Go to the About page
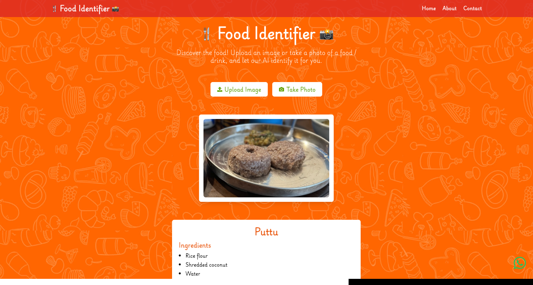Viewport: 533px width, 285px height. coord(449,8)
